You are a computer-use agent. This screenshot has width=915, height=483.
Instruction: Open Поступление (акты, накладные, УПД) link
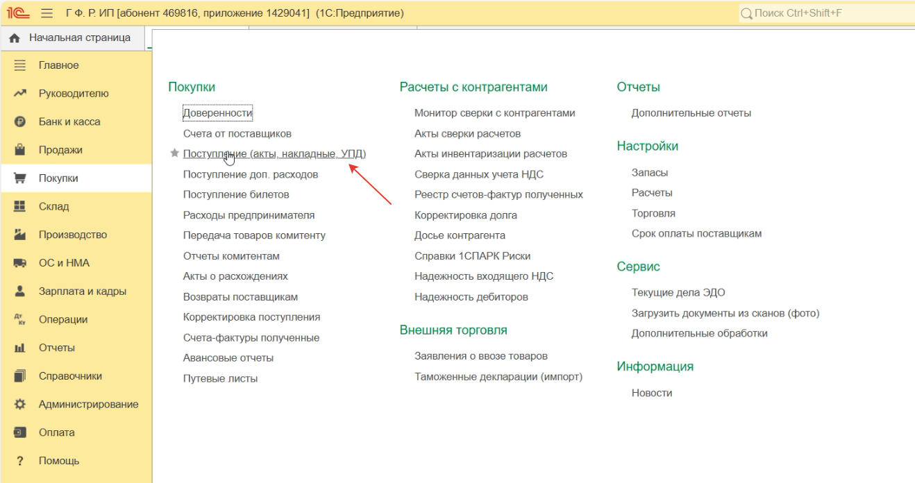tap(274, 153)
